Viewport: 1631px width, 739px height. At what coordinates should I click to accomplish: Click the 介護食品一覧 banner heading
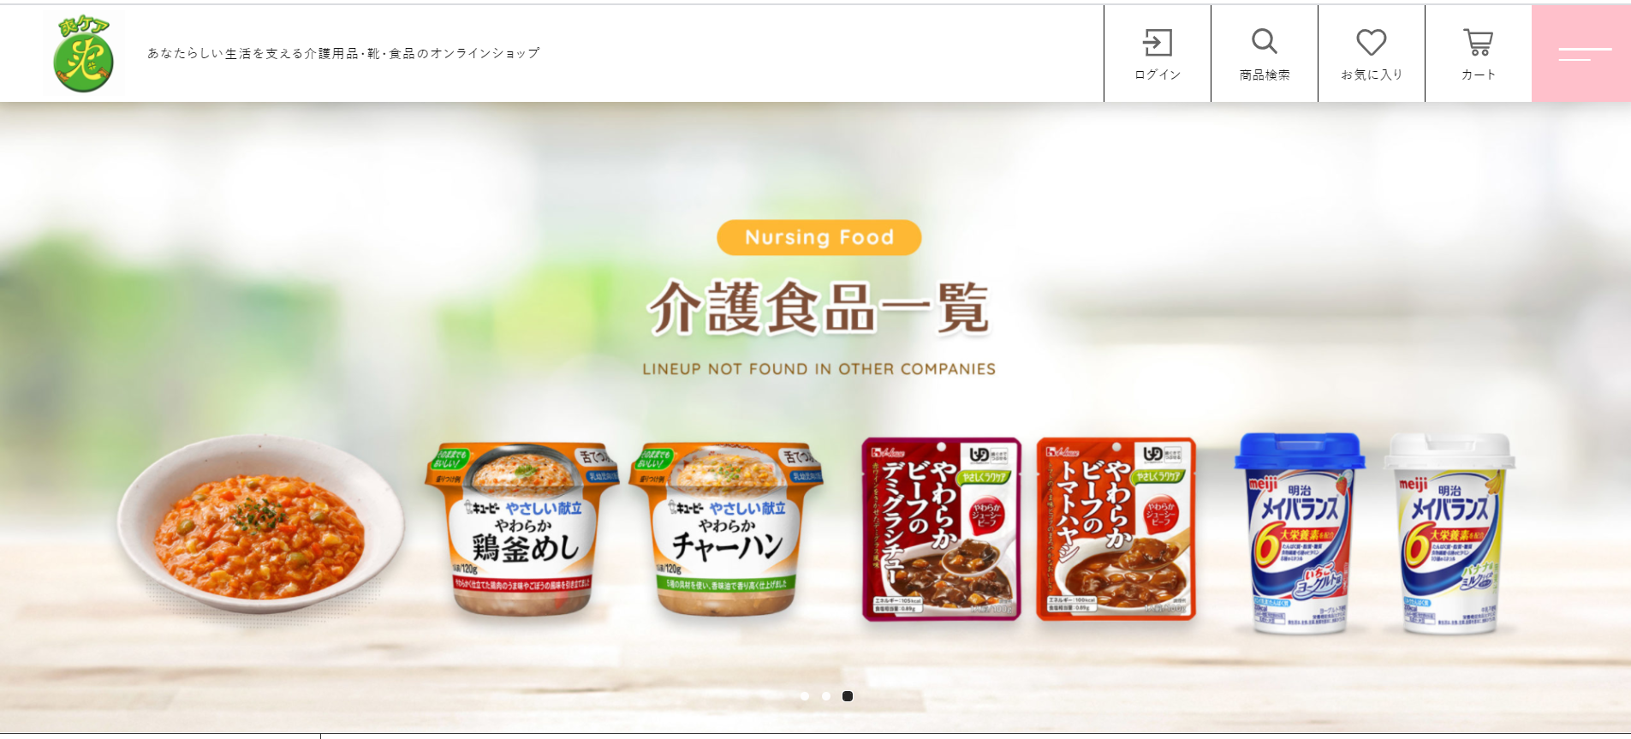coord(819,307)
